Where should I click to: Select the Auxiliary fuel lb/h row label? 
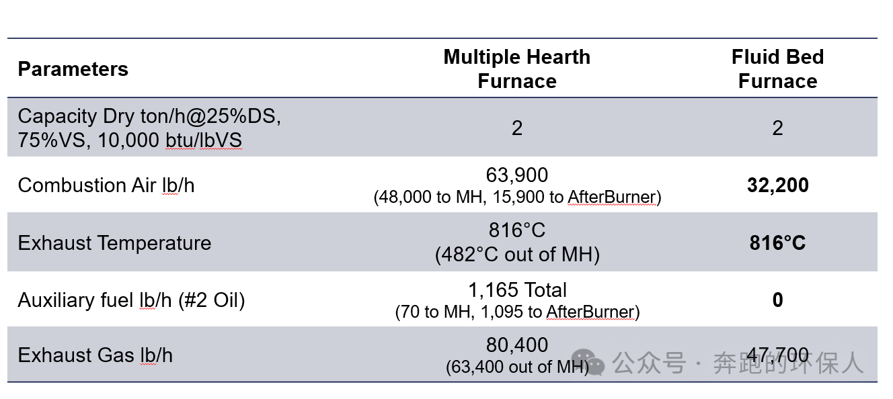pyautogui.click(x=131, y=300)
